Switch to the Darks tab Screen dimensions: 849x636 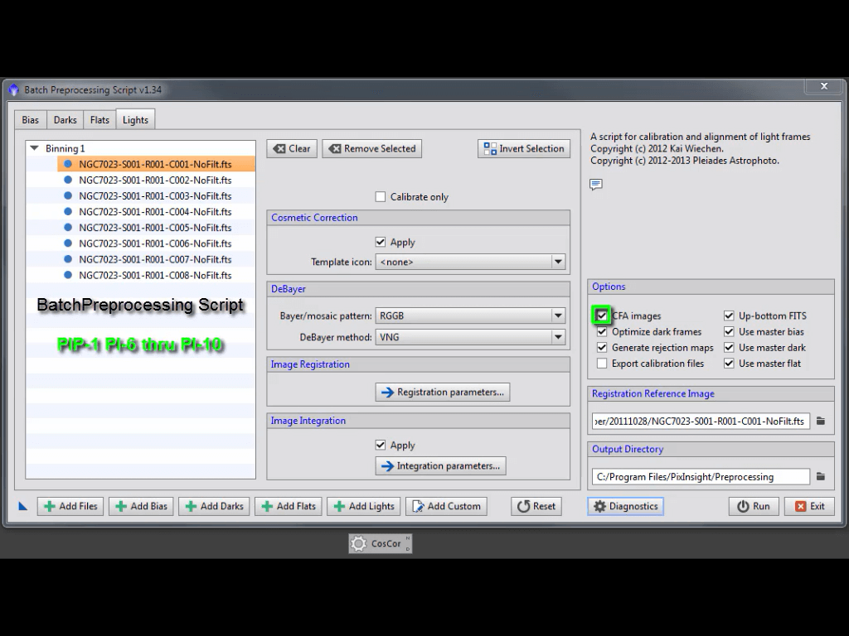tap(65, 120)
